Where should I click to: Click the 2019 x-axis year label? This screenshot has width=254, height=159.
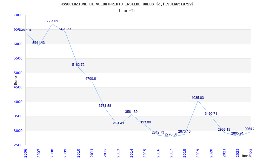point(198,153)
